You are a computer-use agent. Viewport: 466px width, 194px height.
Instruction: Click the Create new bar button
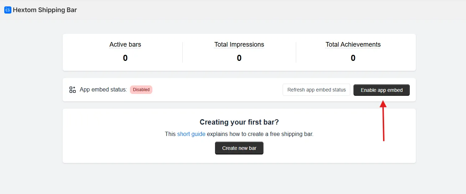(x=239, y=148)
